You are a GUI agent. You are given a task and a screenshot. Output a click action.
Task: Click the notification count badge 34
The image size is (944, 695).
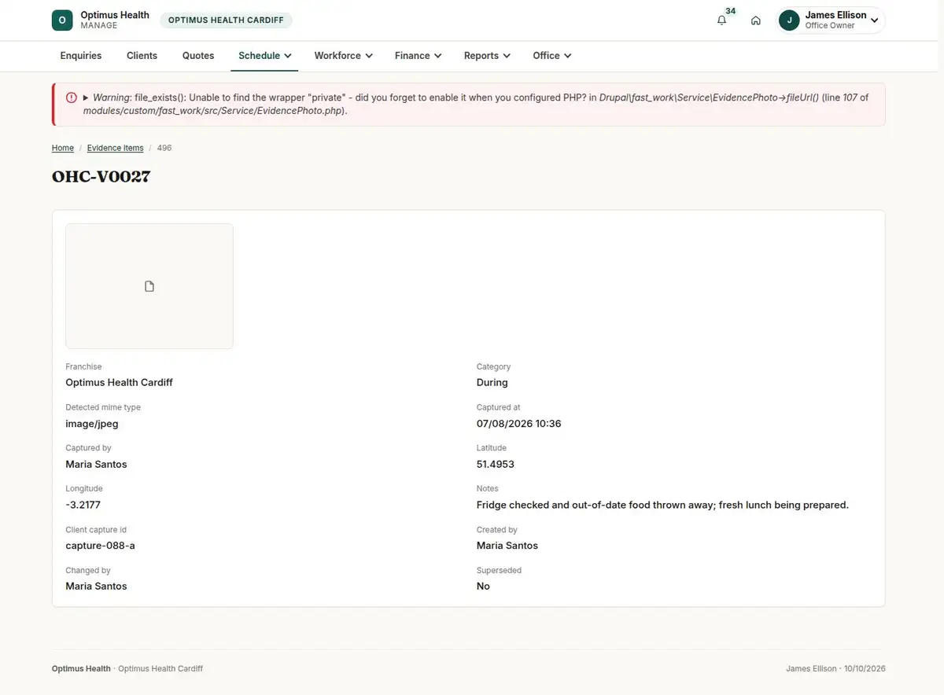click(731, 11)
